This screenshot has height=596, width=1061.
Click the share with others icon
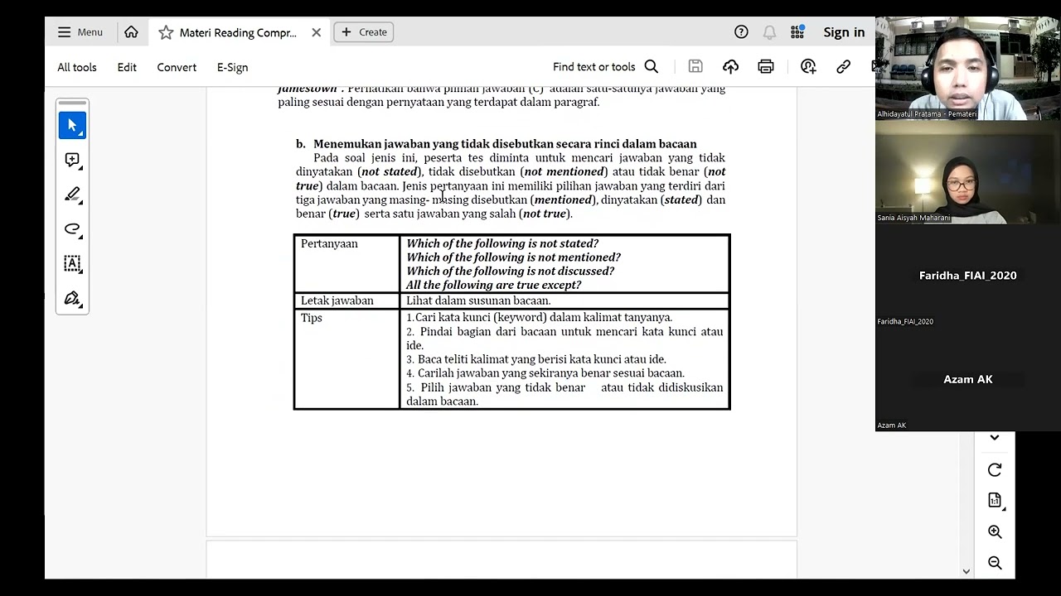click(808, 67)
